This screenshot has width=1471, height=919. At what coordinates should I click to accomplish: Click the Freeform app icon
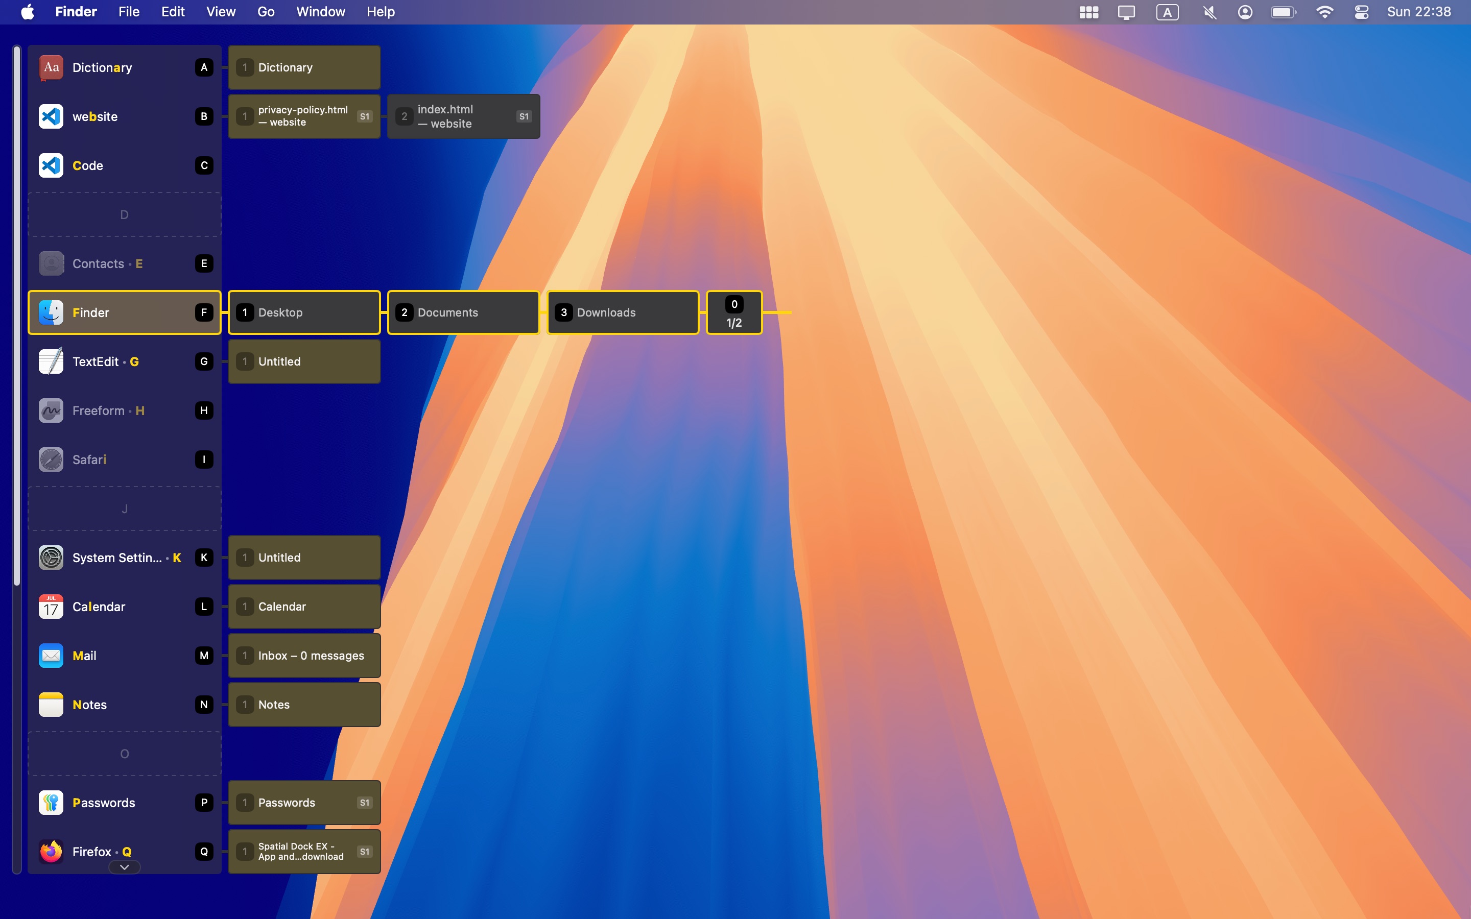coord(51,411)
